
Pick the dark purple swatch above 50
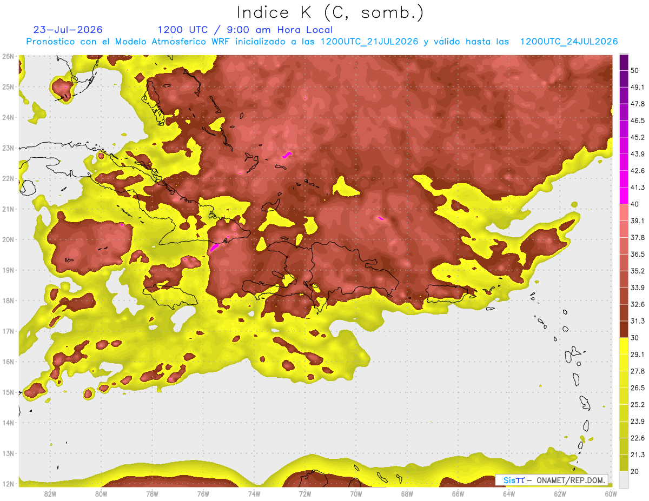(x=624, y=62)
